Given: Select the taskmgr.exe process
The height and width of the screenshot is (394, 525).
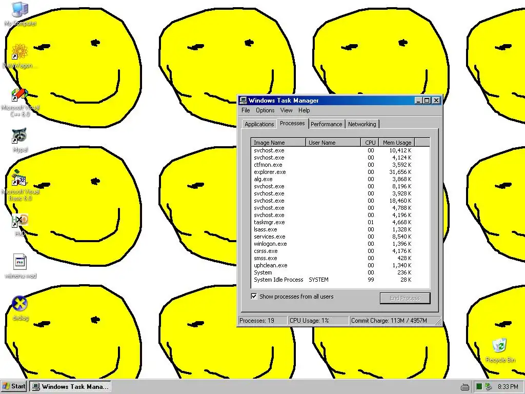Looking at the screenshot, I should [x=340, y=222].
